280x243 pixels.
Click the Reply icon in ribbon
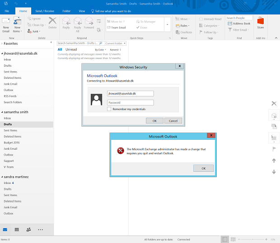click(66, 23)
